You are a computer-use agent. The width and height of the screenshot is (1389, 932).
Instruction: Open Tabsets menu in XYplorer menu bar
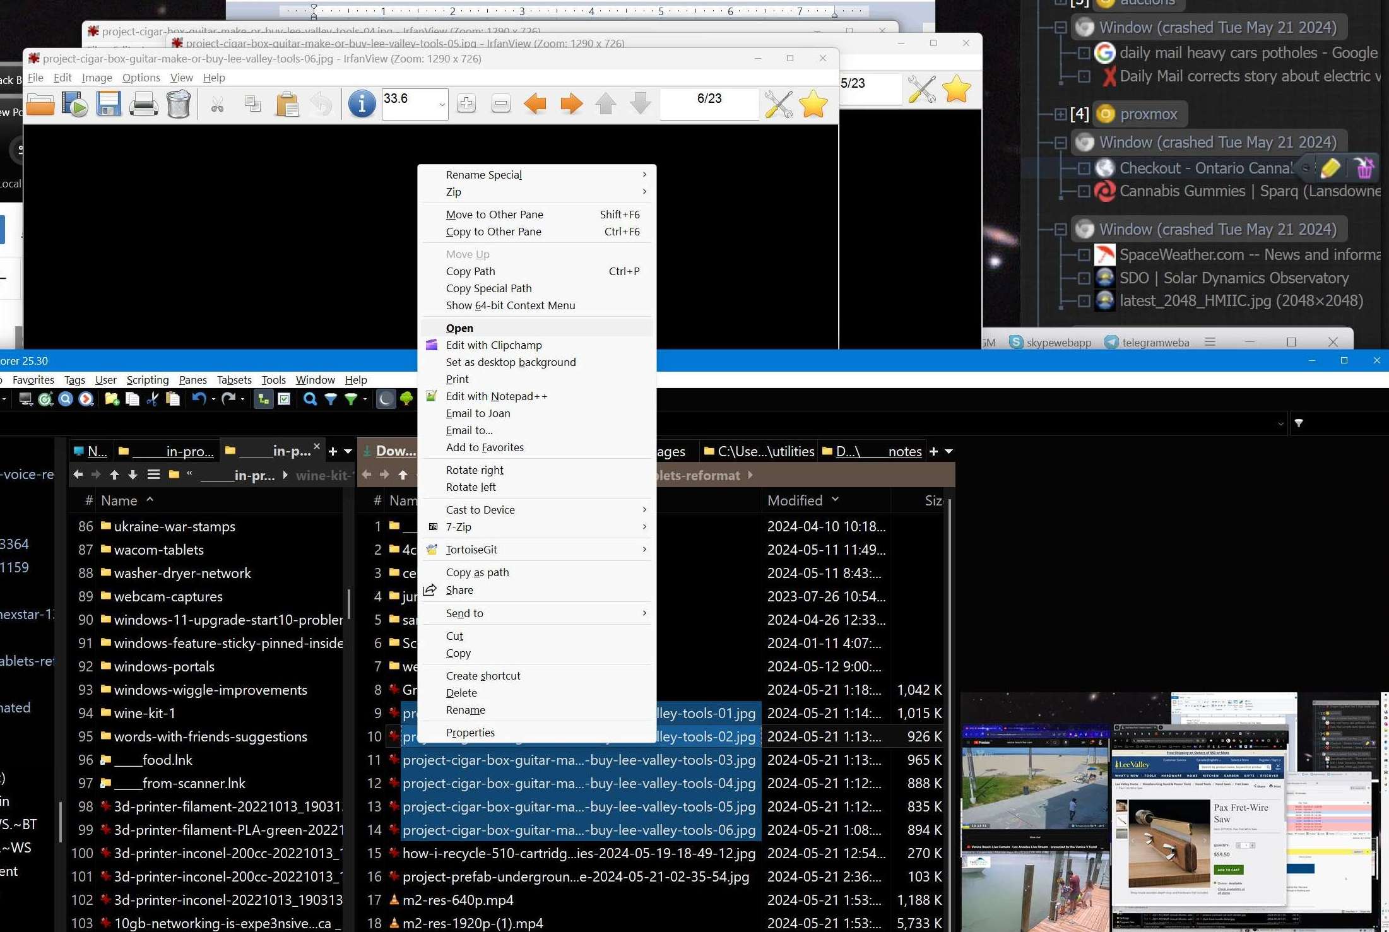coord(234,380)
